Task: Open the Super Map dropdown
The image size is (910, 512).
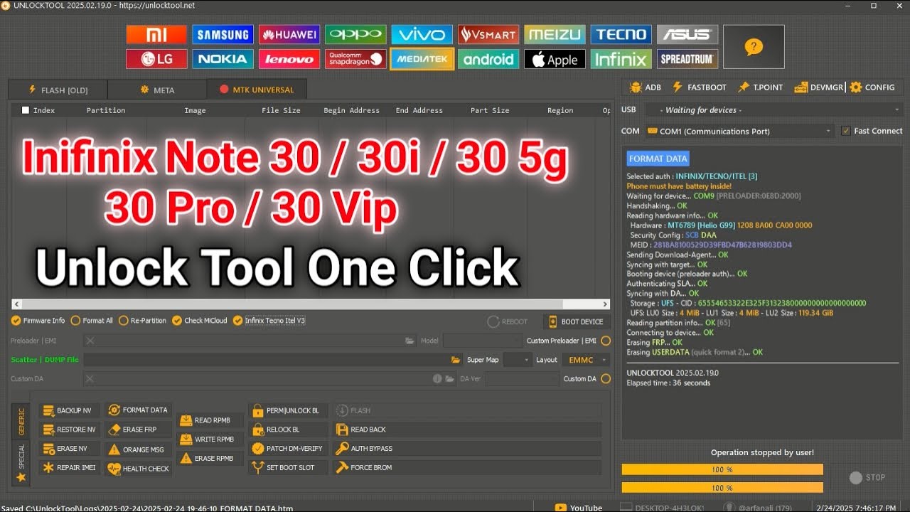Action: (x=517, y=360)
